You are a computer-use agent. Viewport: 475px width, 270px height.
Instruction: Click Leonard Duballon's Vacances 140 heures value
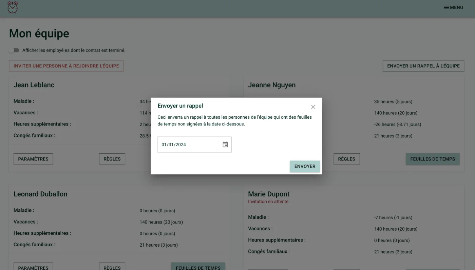click(161, 222)
